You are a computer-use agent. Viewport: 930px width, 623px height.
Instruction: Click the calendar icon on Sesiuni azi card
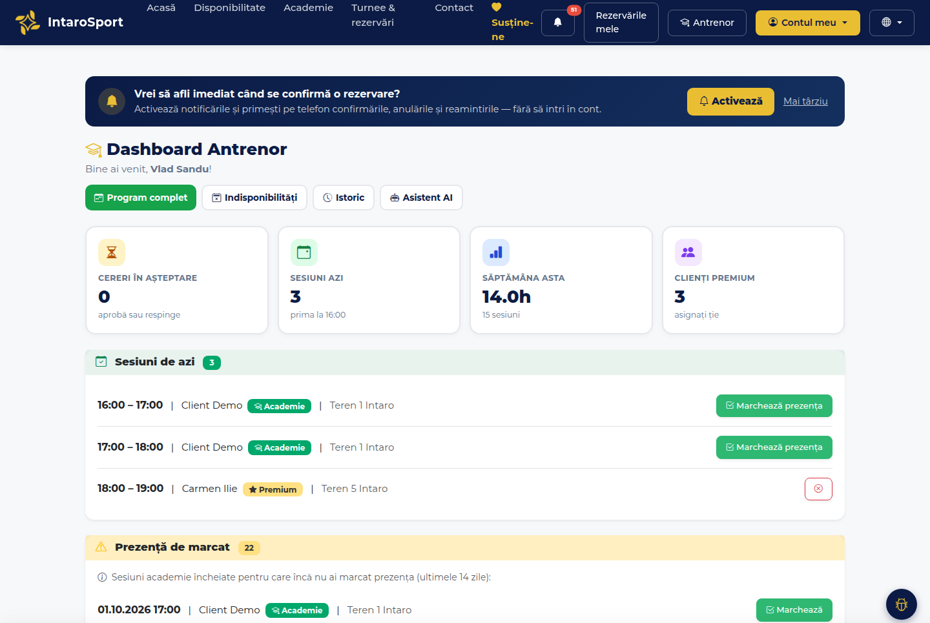point(304,252)
